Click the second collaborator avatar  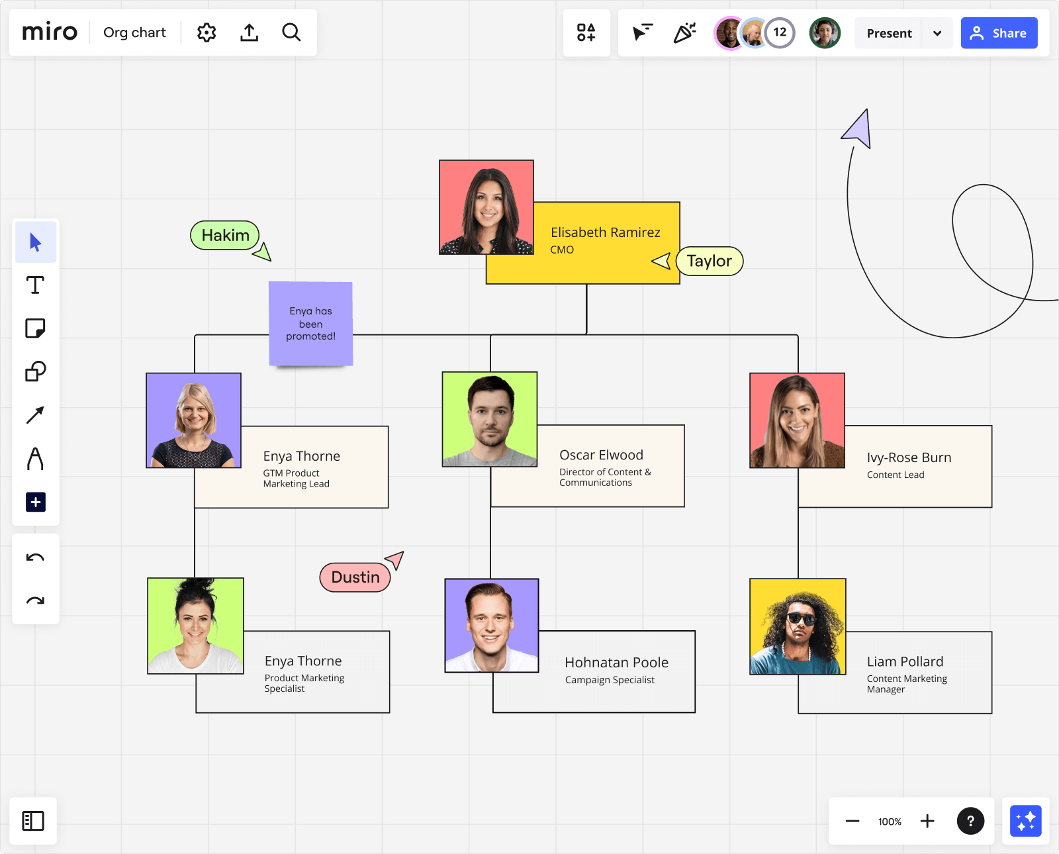(753, 32)
